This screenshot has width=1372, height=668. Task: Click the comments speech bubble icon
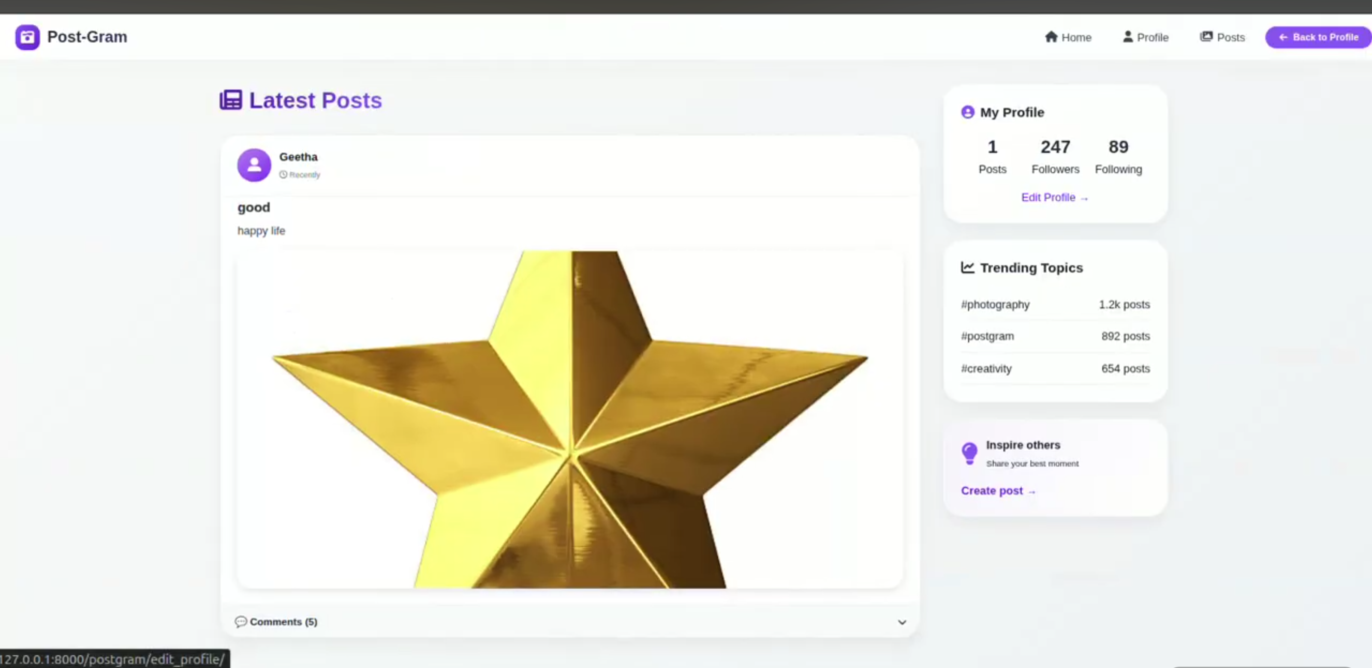coord(241,622)
